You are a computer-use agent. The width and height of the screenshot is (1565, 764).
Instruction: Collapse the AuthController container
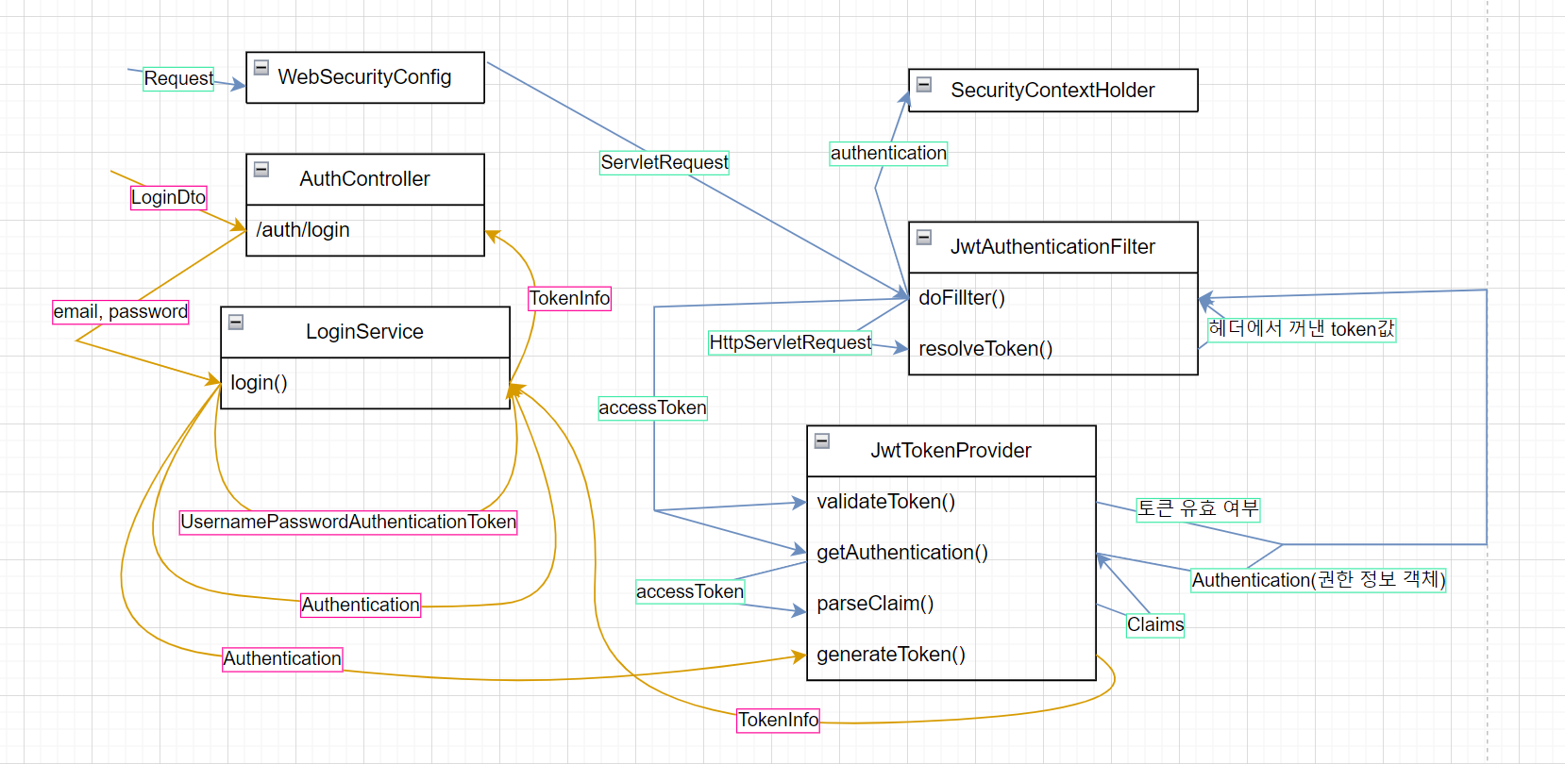pos(261,170)
